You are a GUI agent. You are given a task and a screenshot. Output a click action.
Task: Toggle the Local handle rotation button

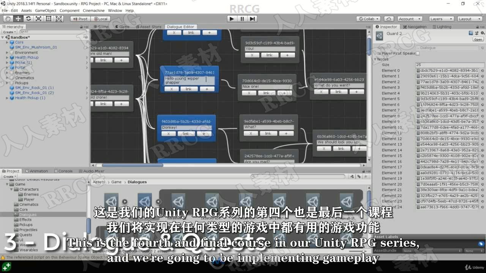tap(101, 19)
